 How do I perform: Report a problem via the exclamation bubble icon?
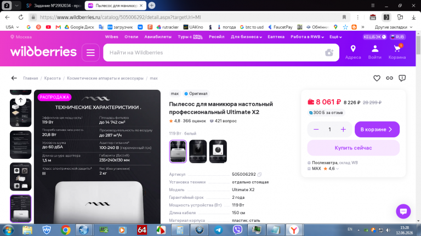pyautogui.click(x=402, y=78)
